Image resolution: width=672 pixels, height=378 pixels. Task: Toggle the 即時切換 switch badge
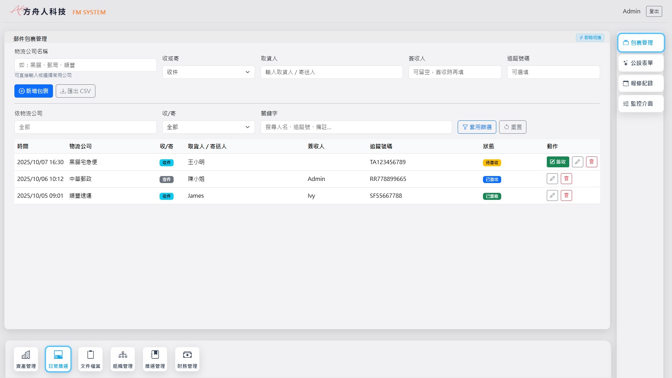tap(590, 38)
